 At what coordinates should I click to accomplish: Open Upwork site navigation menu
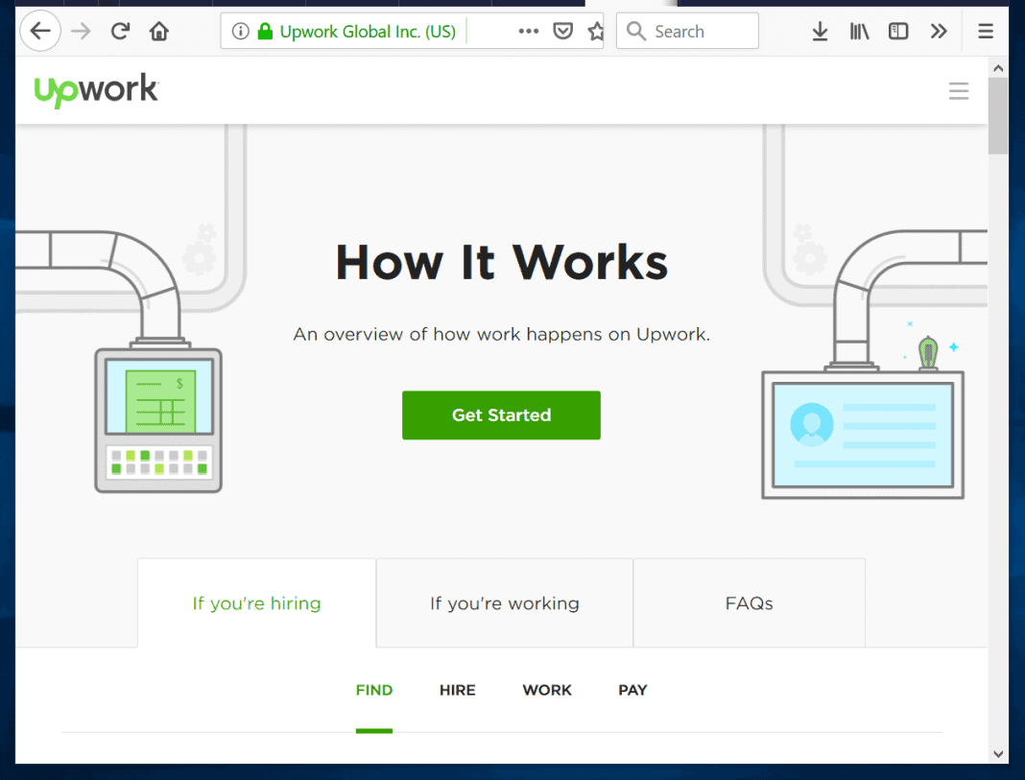[x=959, y=91]
